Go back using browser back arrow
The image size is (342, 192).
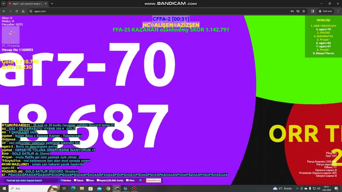tap(4, 11)
